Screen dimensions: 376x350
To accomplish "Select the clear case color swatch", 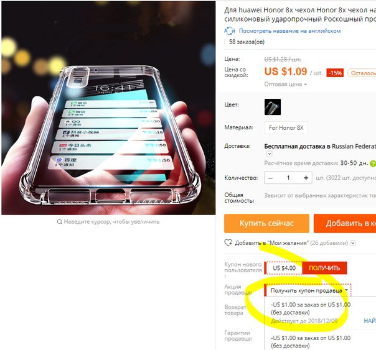I will pos(273,107).
